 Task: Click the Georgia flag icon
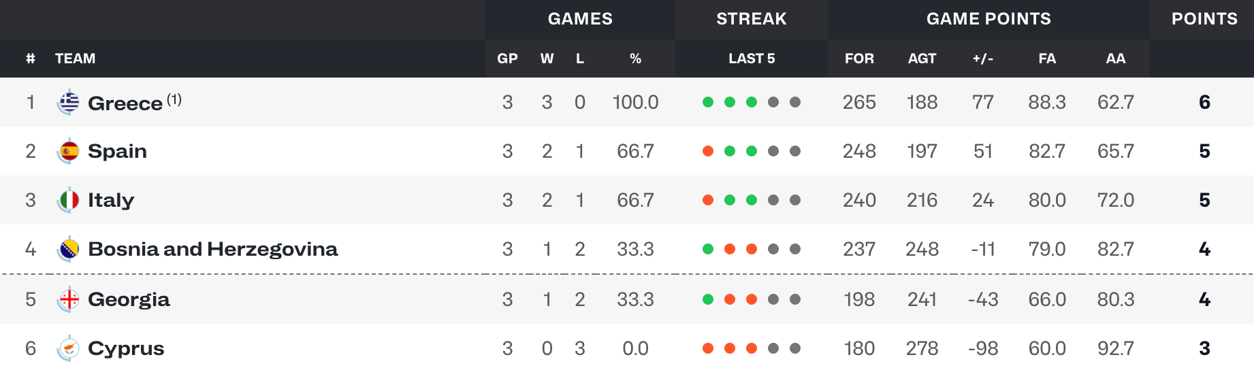point(69,299)
